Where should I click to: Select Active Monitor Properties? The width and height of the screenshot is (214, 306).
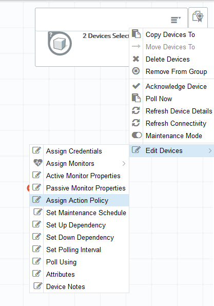coord(79,176)
